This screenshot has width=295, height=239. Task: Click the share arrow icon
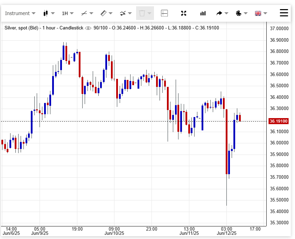click(219, 13)
